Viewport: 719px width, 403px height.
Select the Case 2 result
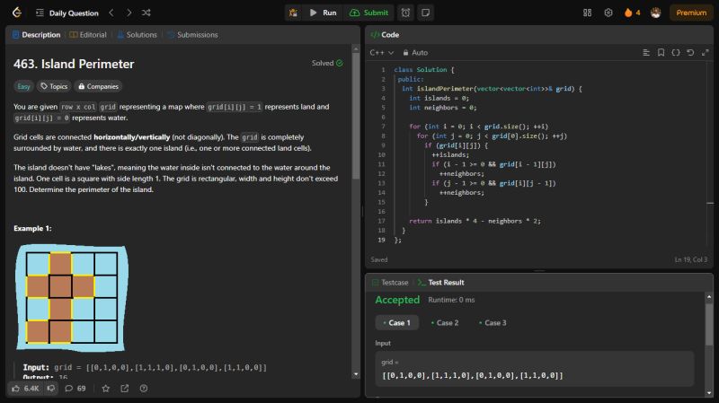445,323
